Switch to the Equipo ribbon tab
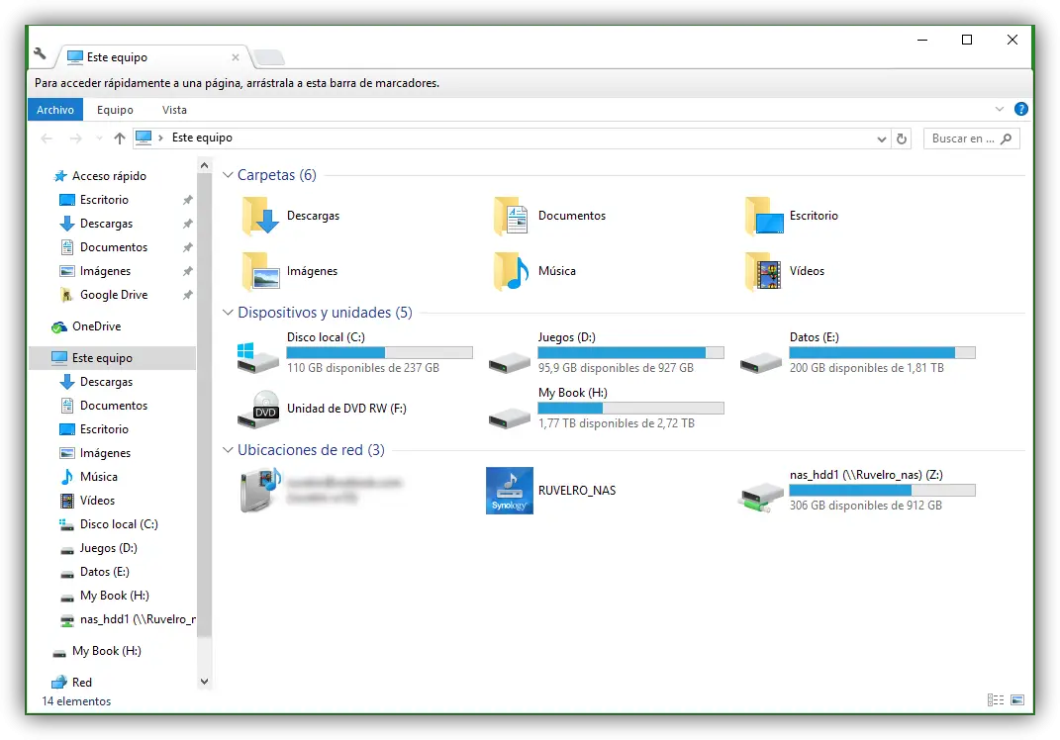Image resolution: width=1060 pixels, height=740 pixels. 115,110
